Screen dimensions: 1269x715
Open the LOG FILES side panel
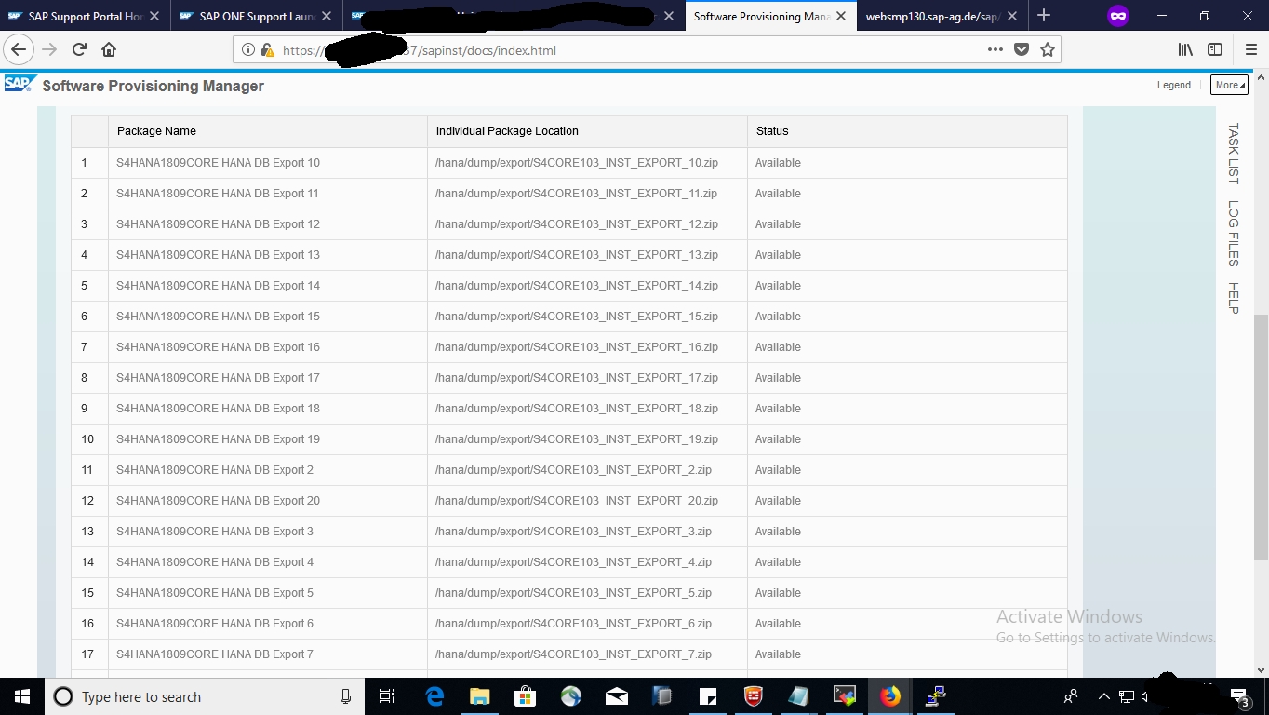1233,233
